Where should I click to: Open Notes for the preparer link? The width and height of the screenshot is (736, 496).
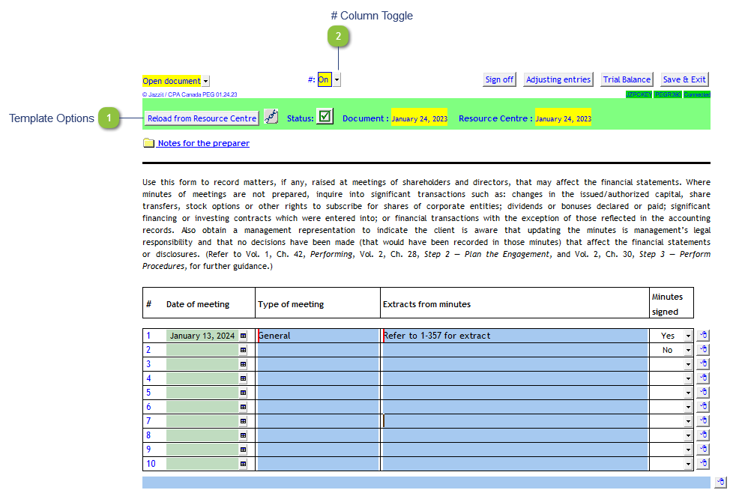pos(203,143)
